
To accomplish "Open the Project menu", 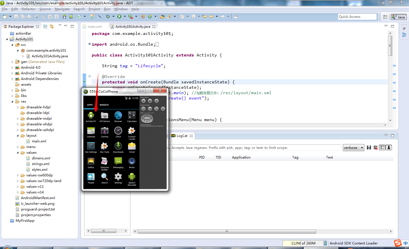I will point(94,9).
